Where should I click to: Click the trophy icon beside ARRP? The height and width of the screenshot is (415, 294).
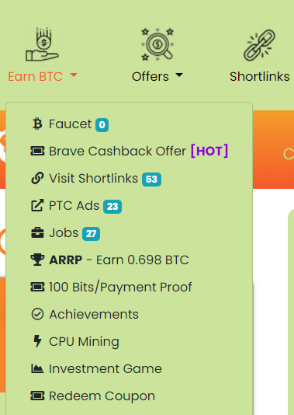click(37, 260)
